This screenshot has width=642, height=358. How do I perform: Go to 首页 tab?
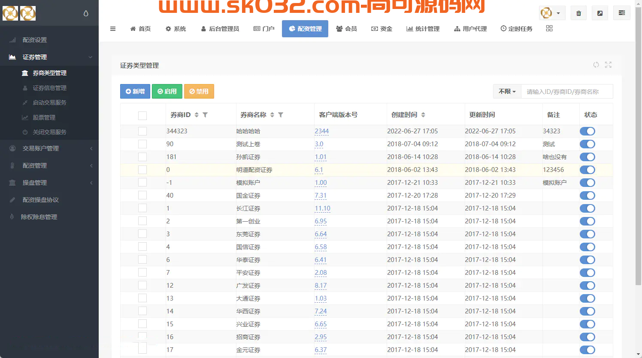(x=140, y=29)
